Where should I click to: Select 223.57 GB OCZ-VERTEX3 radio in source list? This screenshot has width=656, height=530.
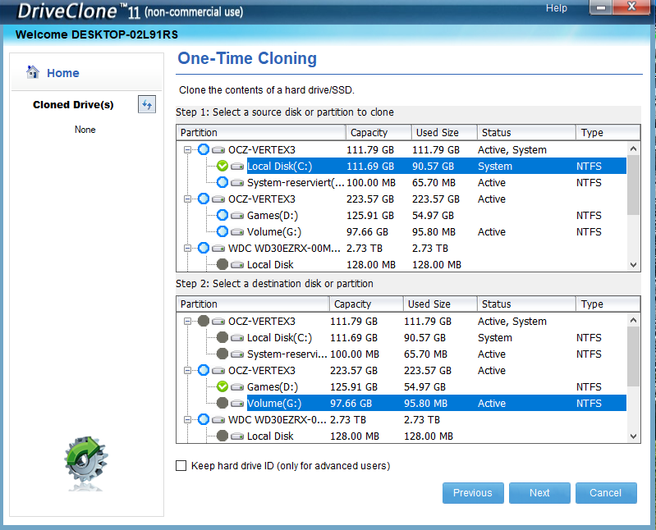(204, 199)
